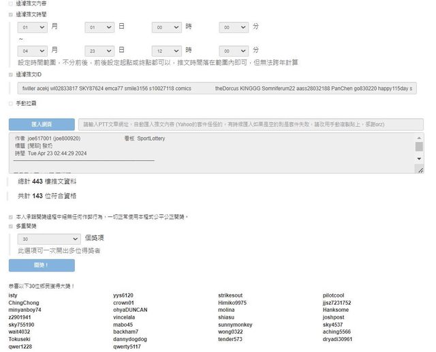Image resolution: width=436 pixels, height=352 pixels.
Task: Open the end minute dropdown
Action: 234,50
